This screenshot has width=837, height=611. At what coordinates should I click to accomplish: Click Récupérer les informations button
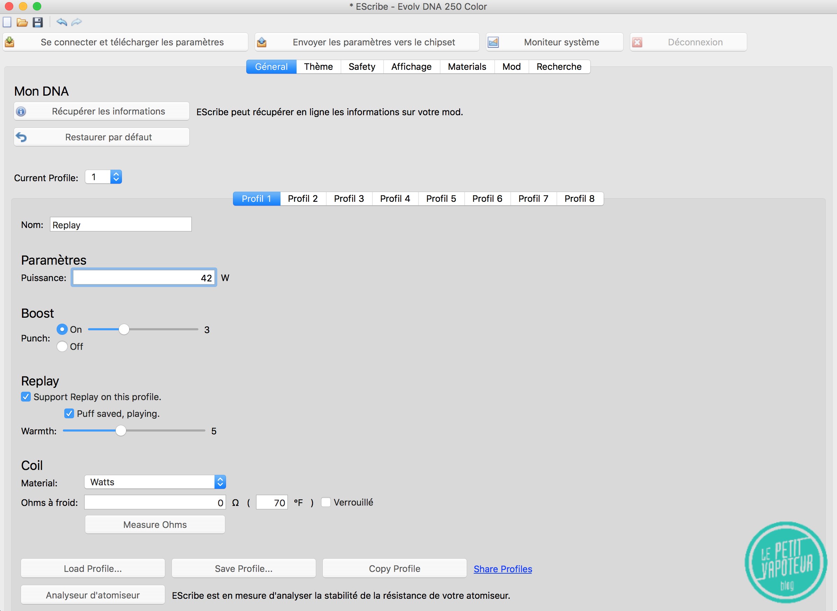pyautogui.click(x=102, y=111)
